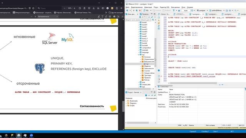The height and width of the screenshot is (138, 246).
Task: Open the Другие закладки bookmarks folder
Action: [x=116, y=13]
